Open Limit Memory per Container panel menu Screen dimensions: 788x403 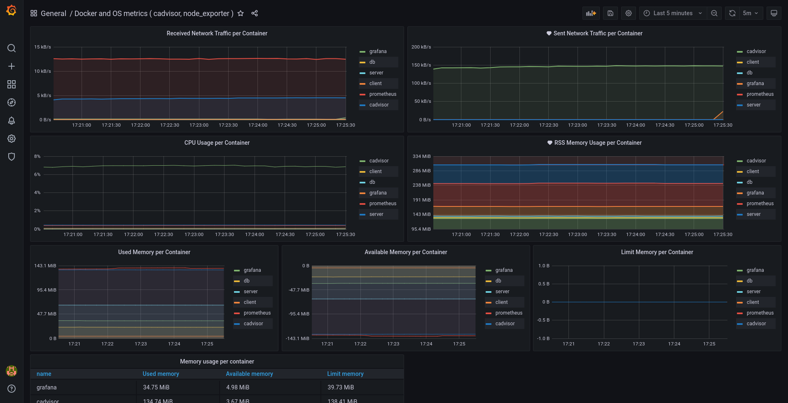point(657,252)
